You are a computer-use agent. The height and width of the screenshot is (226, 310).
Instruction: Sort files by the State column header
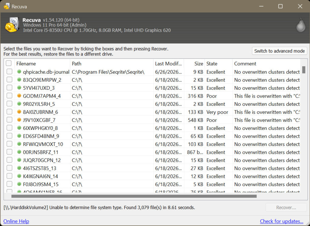219,63
